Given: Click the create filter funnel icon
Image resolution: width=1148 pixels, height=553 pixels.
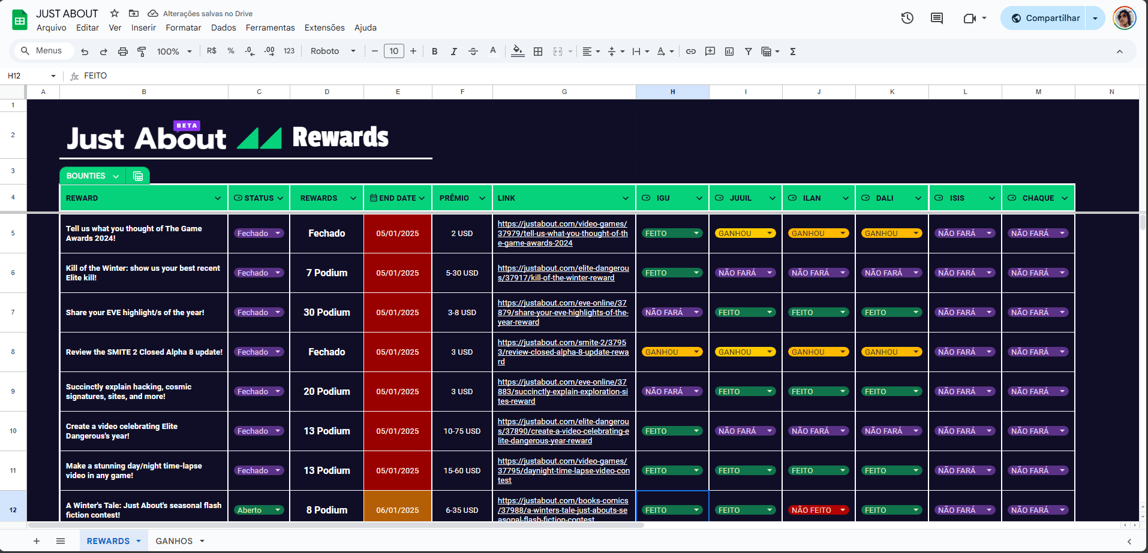Looking at the screenshot, I should pos(748,52).
